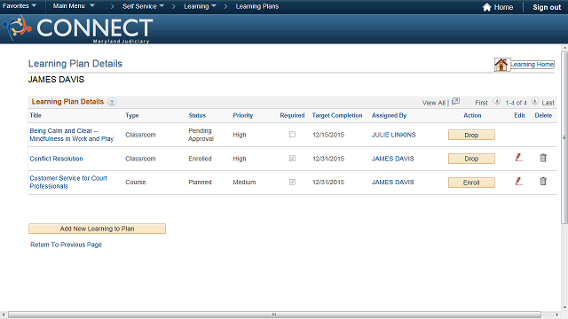Click the CONNECT Maryland Judiciary logo
Screen dimensions: 568x319
tap(78, 29)
